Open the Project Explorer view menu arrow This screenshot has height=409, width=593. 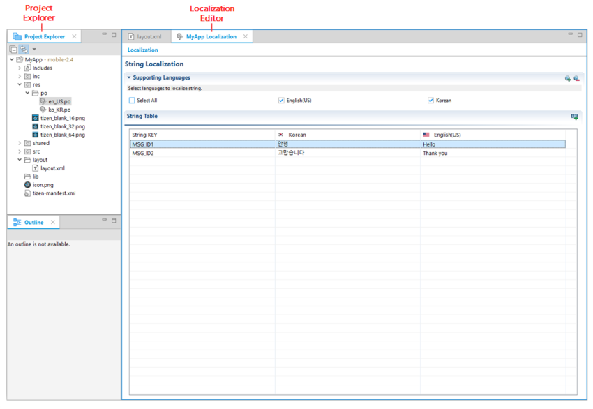[x=34, y=50]
